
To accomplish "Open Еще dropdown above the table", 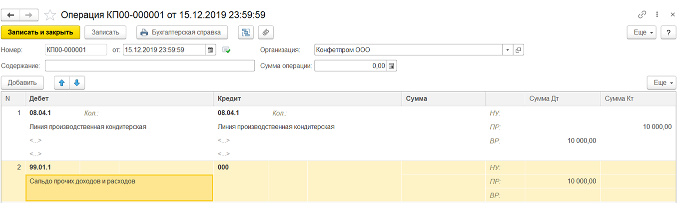I will point(662,82).
